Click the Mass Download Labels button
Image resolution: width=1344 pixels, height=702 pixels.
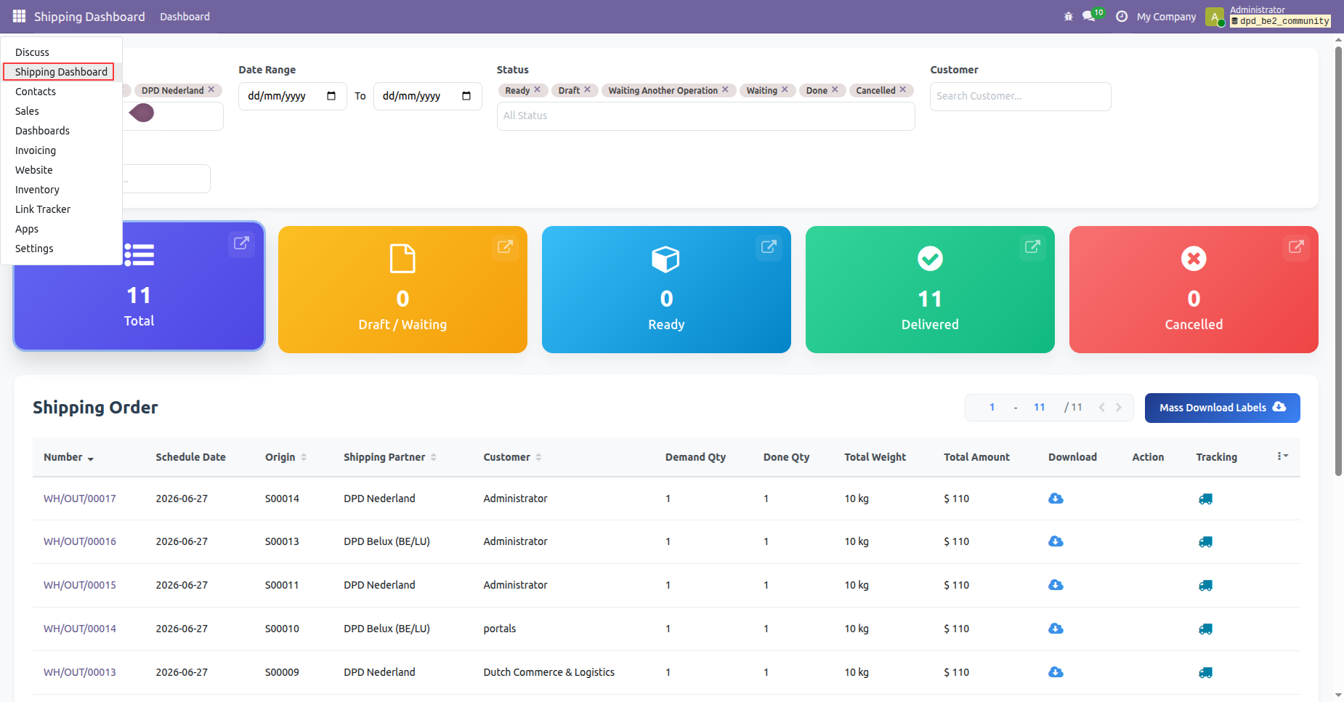point(1222,408)
